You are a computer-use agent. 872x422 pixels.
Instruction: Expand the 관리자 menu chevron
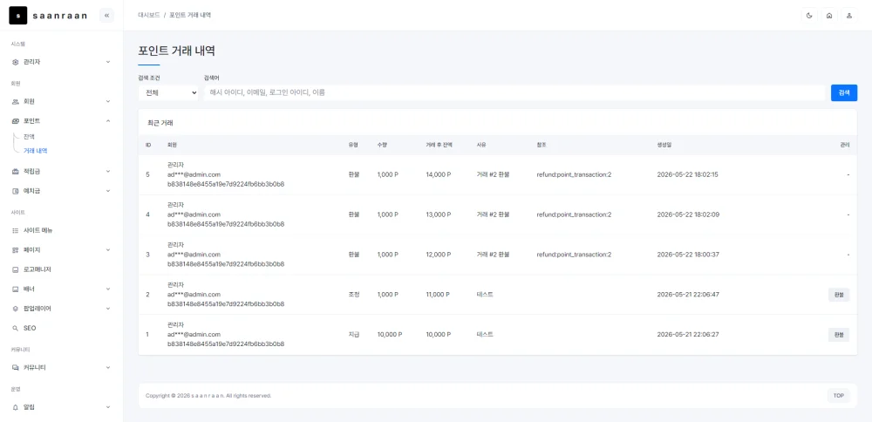[x=108, y=62]
